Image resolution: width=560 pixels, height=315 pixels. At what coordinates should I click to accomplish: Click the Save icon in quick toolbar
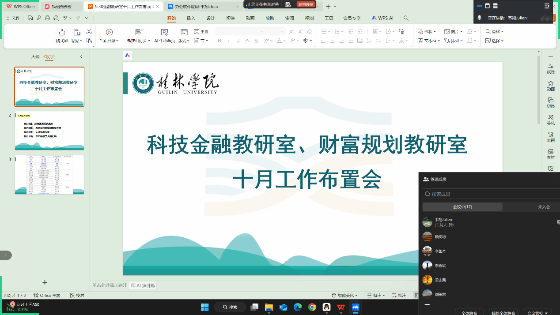pyautogui.click(x=30, y=18)
